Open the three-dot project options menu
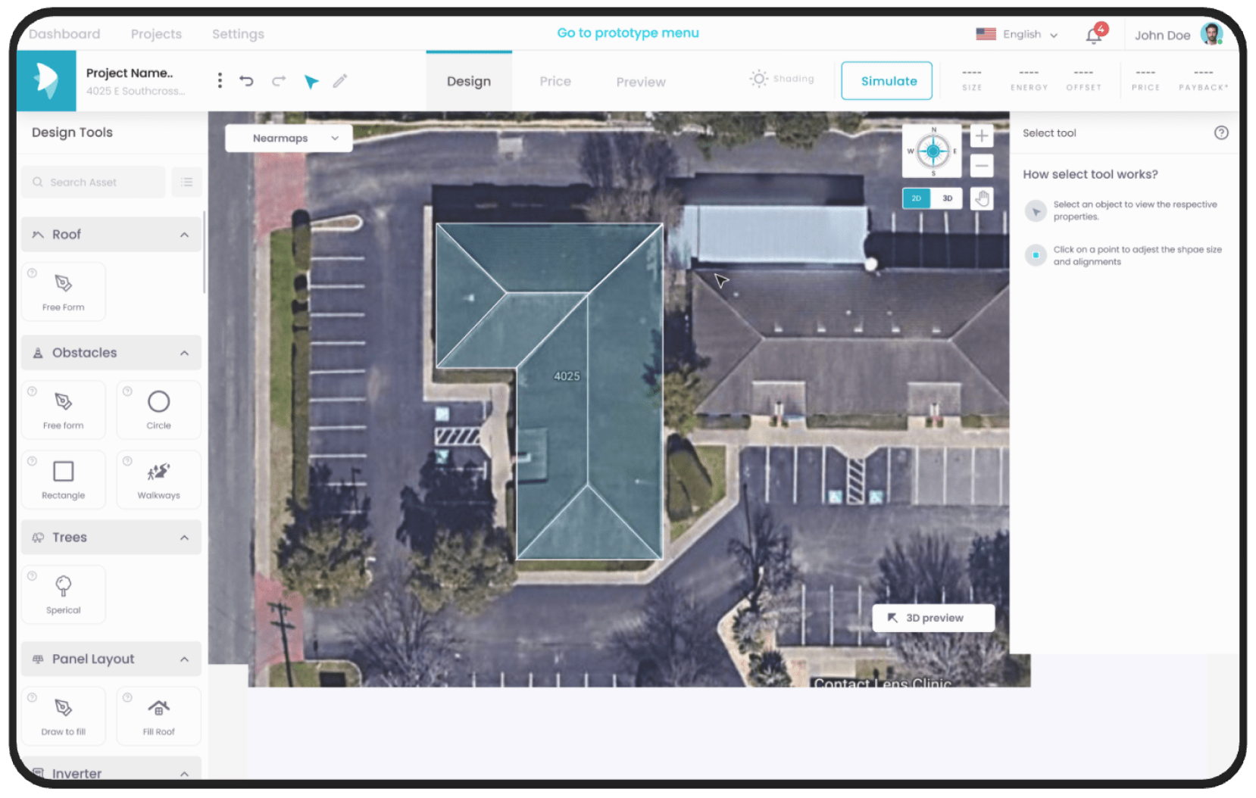 click(220, 80)
